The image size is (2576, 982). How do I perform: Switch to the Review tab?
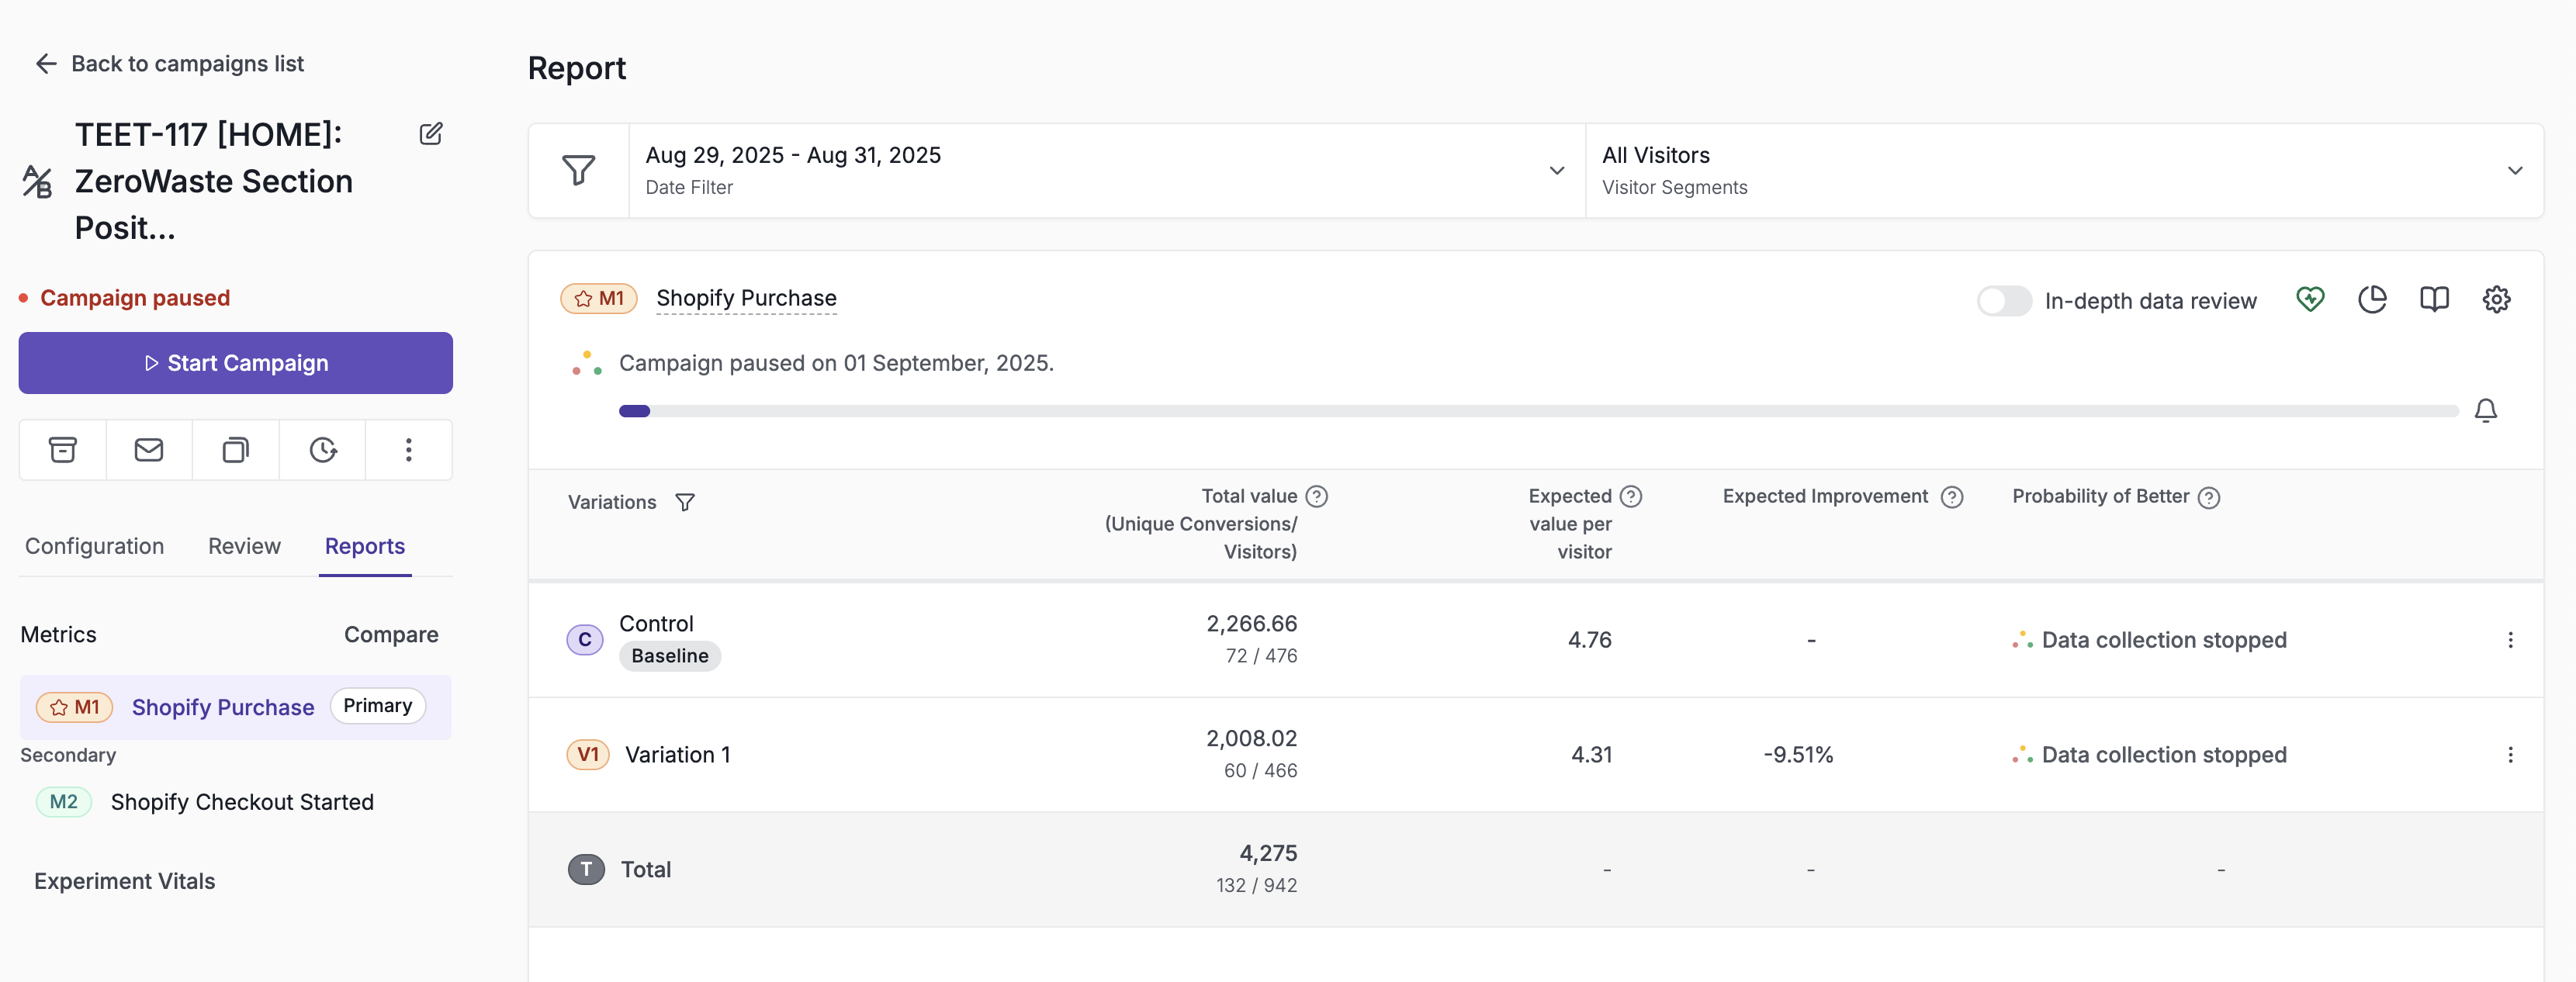tap(244, 546)
